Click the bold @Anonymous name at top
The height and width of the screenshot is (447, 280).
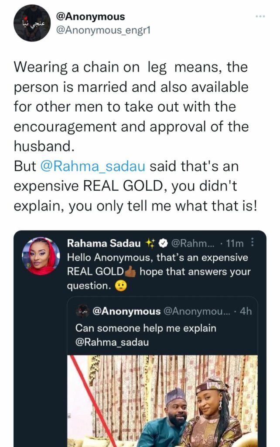pos(90,17)
